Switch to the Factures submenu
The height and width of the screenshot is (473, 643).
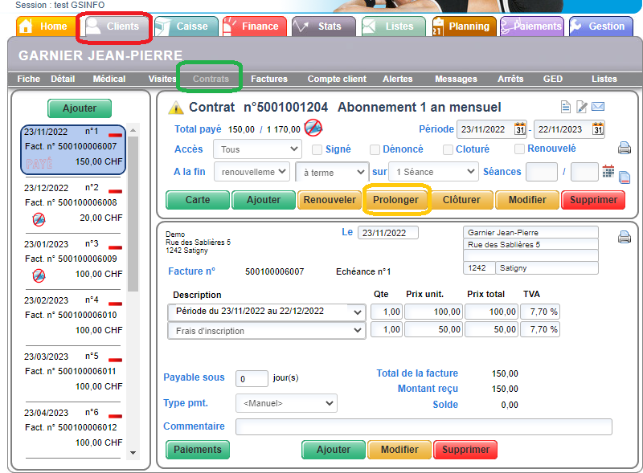[268, 79]
